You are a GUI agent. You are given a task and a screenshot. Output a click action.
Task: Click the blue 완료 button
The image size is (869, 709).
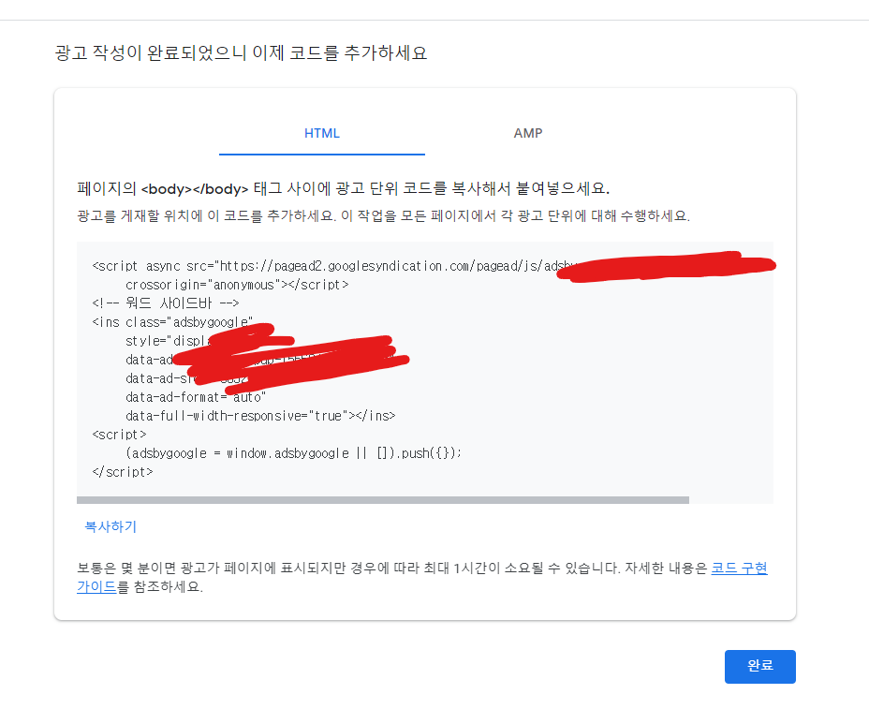pyautogui.click(x=759, y=666)
